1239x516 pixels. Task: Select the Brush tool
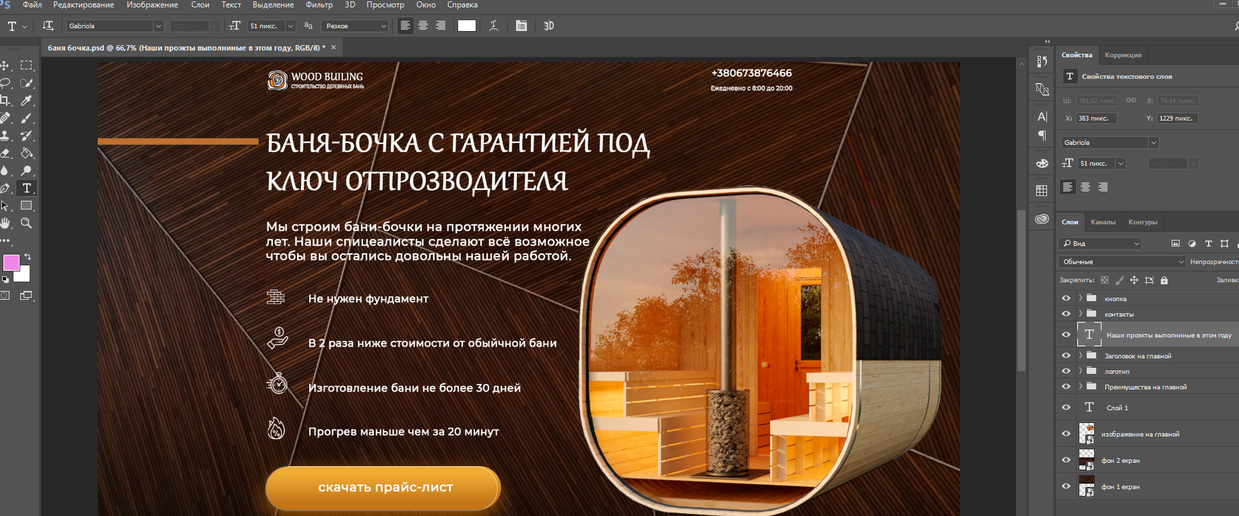point(27,118)
